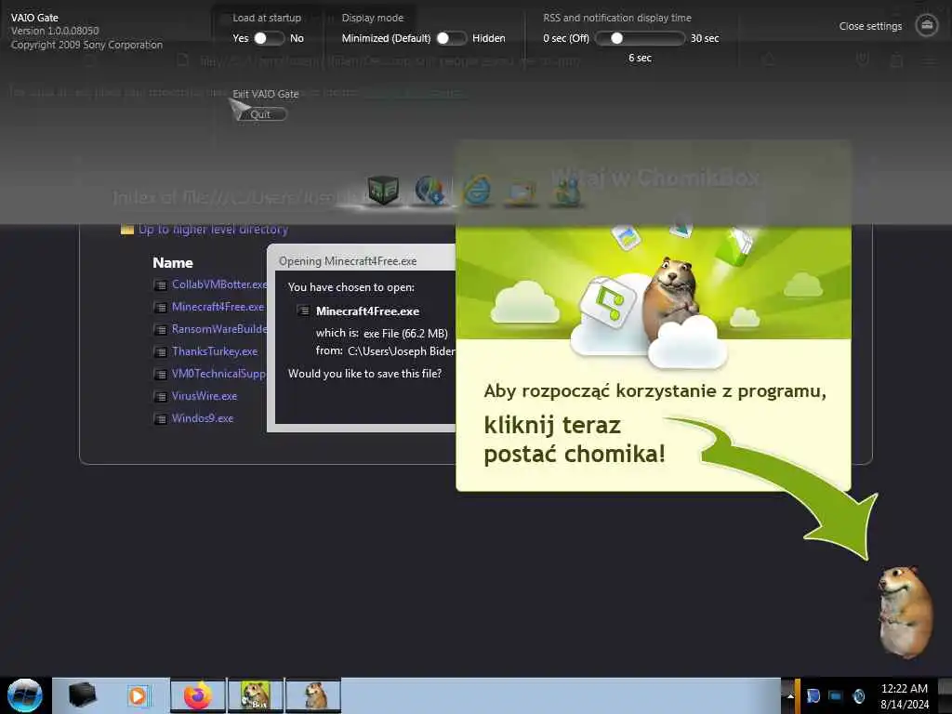This screenshot has height=714, width=952.
Task: Open the CollabVMBotter.exe link
Action: (x=219, y=284)
